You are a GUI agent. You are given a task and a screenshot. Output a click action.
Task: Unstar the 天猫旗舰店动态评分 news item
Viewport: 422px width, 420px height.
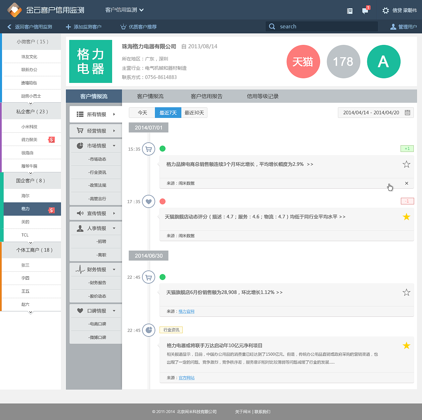pyautogui.click(x=407, y=217)
